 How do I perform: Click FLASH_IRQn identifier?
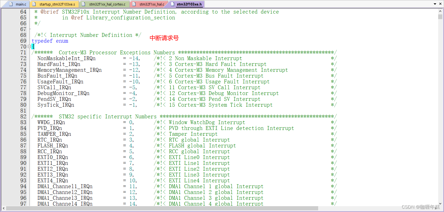click(x=53, y=146)
